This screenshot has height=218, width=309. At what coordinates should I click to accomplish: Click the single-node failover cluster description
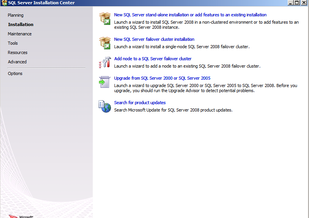click(182, 47)
